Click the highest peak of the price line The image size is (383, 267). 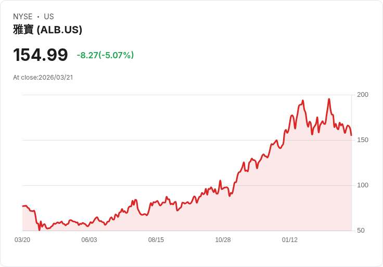(x=329, y=99)
